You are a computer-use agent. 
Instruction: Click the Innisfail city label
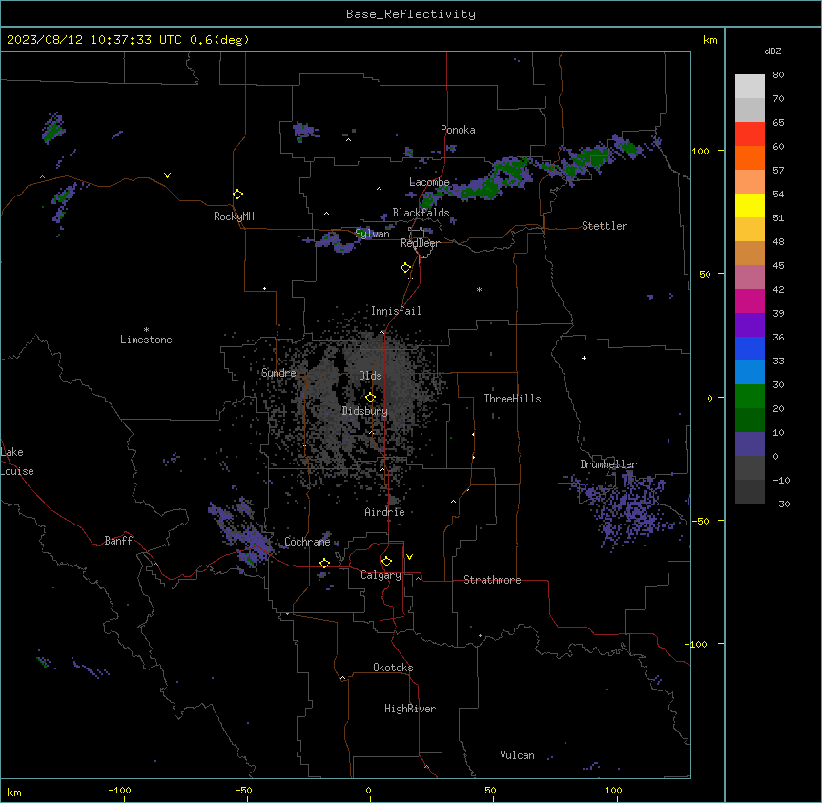coord(396,311)
